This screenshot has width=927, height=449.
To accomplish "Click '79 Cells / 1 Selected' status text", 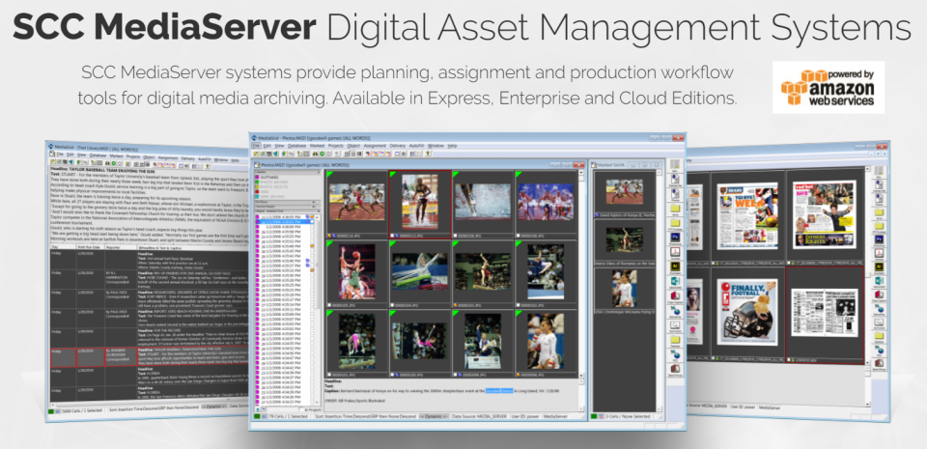I will [288, 416].
